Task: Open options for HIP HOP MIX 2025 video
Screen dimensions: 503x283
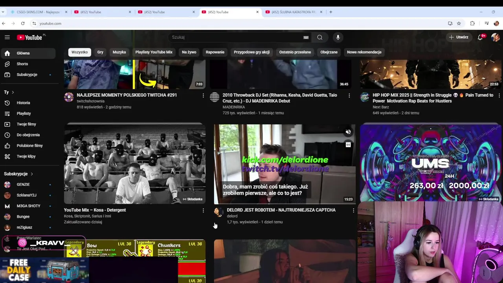Action: (x=499, y=96)
